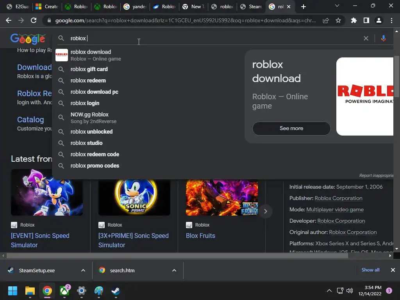Switch to the first Xbox Roblox tab
The height and width of the screenshot is (300, 400).
point(76,7)
